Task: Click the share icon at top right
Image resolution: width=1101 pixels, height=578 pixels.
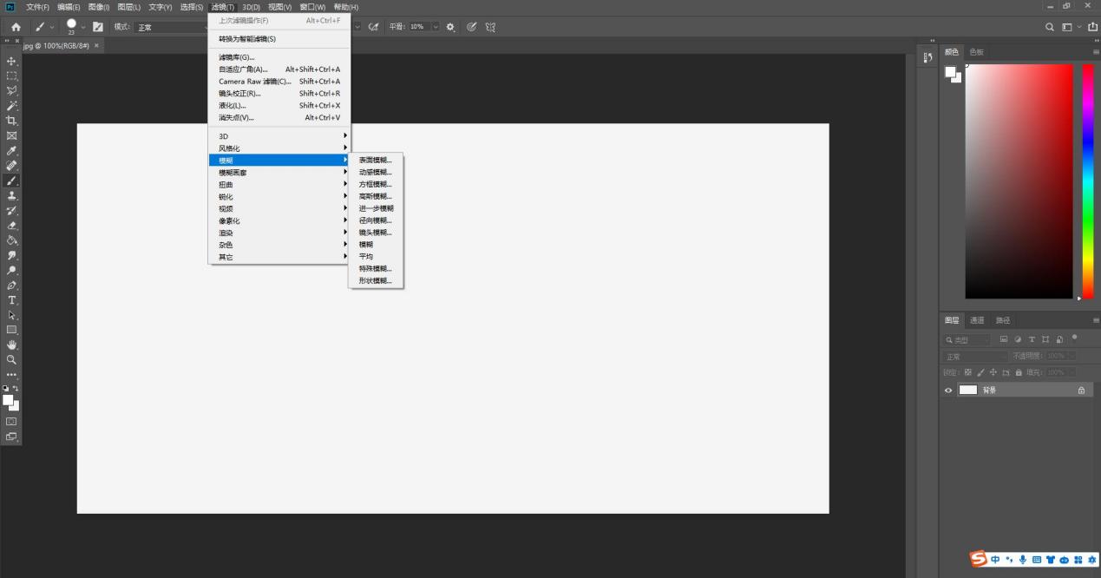Action: pyautogui.click(x=1092, y=27)
